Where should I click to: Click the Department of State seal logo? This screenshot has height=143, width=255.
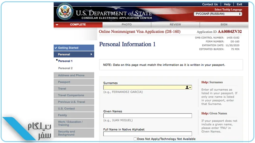coord(65,11)
